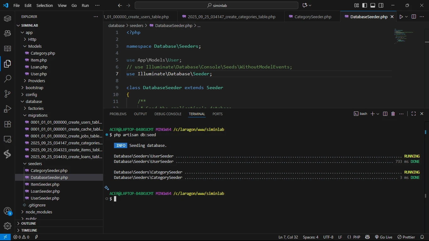The width and height of the screenshot is (429, 241).
Task: Open the new terminal launch profile dropdown
Action: [x=378, y=114]
